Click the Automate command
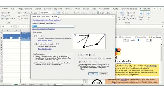 [x=23, y=19]
